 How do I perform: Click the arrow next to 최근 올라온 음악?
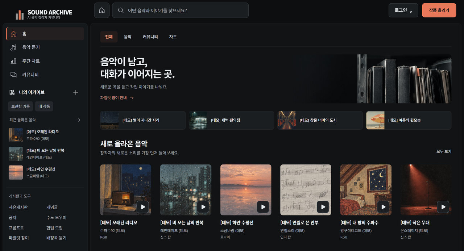78,120
